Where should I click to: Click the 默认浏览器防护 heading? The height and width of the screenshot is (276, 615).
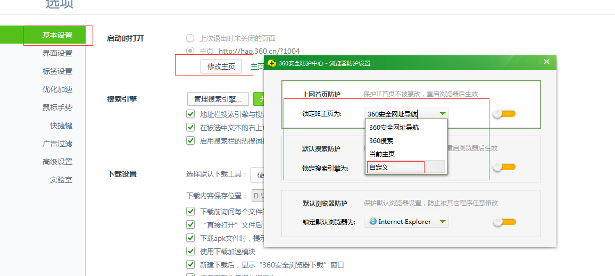pyautogui.click(x=325, y=204)
